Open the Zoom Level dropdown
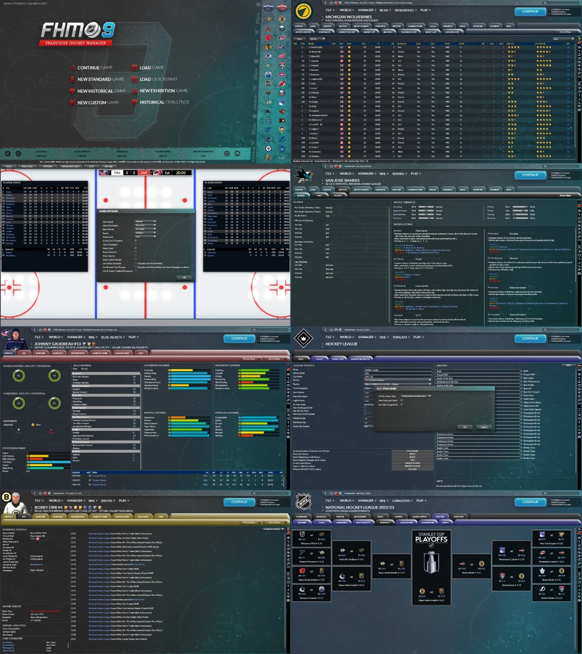Screen dimensions: 582x654 click(x=145, y=237)
